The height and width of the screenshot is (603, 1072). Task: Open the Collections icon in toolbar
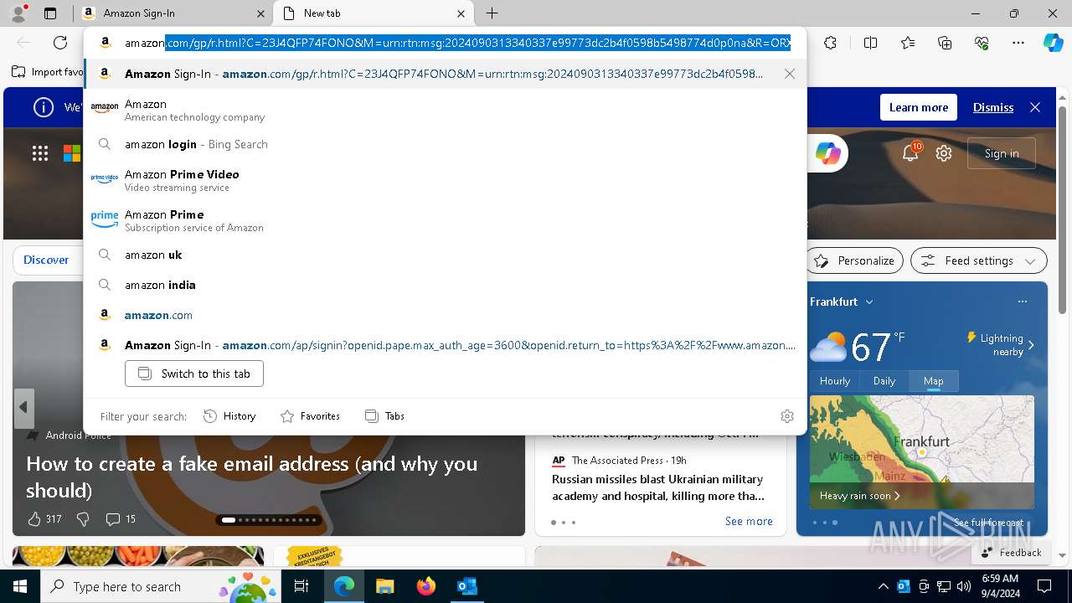(x=945, y=43)
